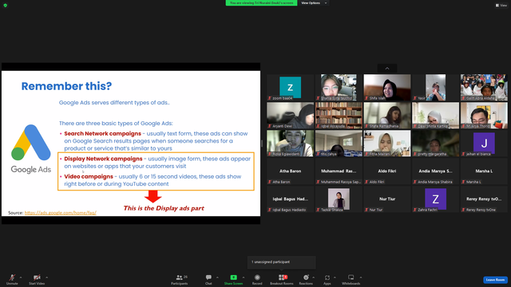Select Aryanti Dewi's video tile
This screenshot has height=287, width=511.
coord(291,115)
